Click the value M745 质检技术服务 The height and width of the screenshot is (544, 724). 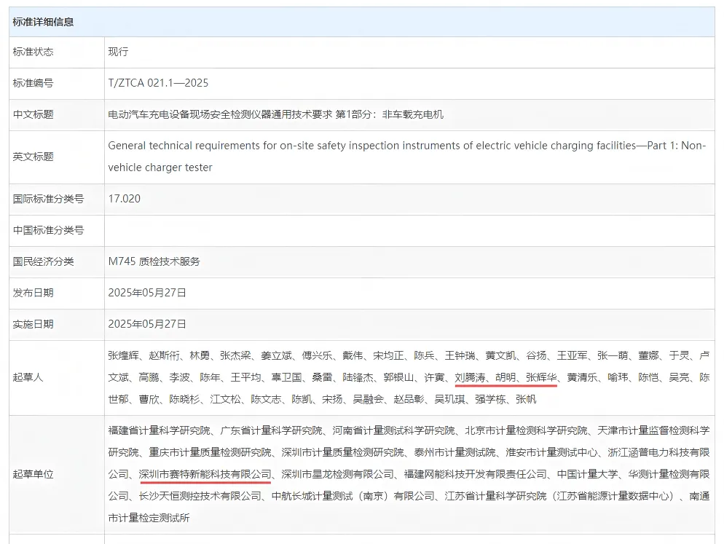point(154,262)
